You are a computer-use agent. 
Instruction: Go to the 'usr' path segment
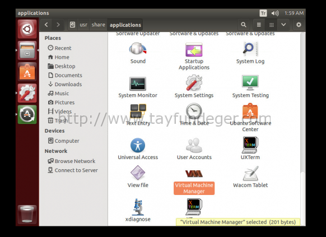click(83, 25)
